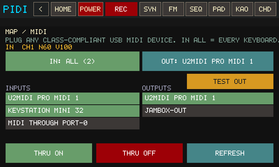Refresh the MIDI device list

point(230,153)
